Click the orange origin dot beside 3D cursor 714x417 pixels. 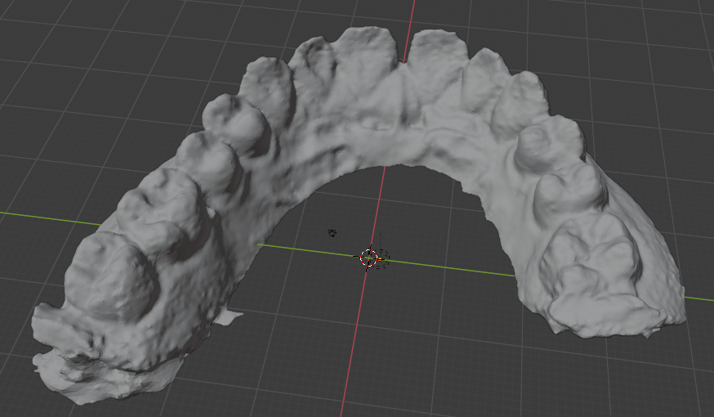click(378, 259)
